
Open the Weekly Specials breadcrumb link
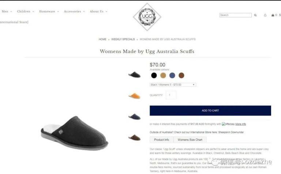tap(123, 39)
